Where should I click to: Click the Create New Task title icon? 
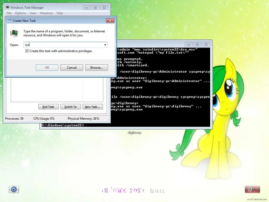pyautogui.click(x=9, y=21)
